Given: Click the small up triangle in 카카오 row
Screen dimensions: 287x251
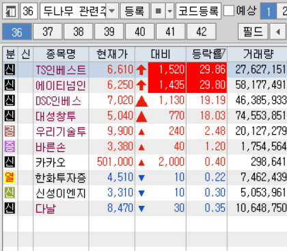Looking at the screenshot, I should pos(141,163).
